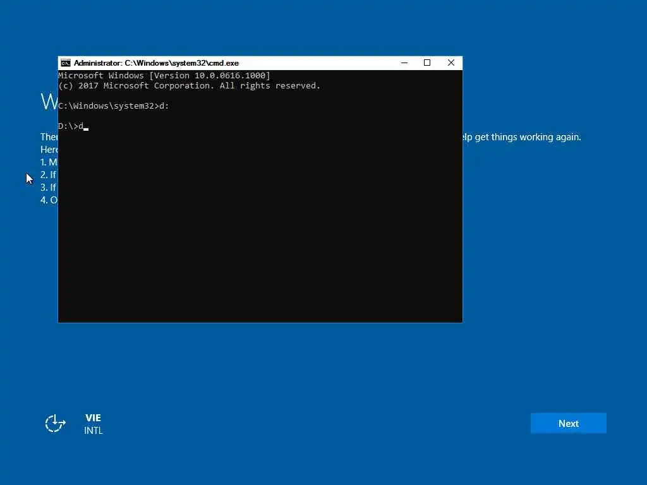Click the Next button
647x485 pixels.
pos(568,423)
